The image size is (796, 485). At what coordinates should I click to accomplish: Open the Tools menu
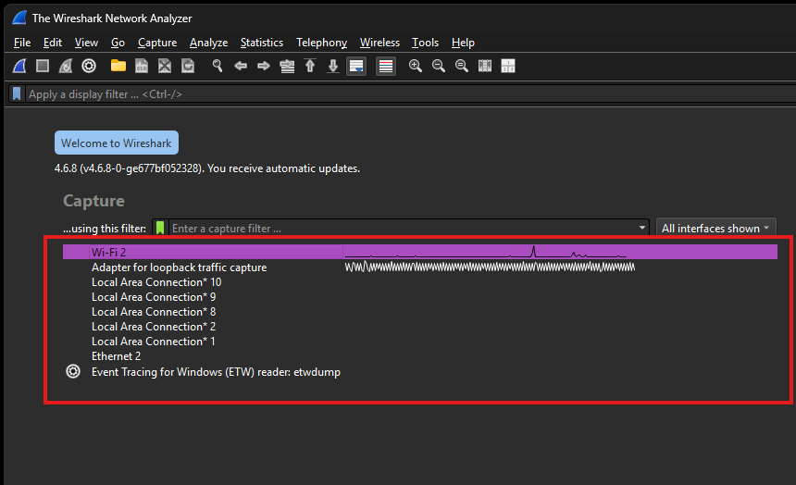coord(426,43)
